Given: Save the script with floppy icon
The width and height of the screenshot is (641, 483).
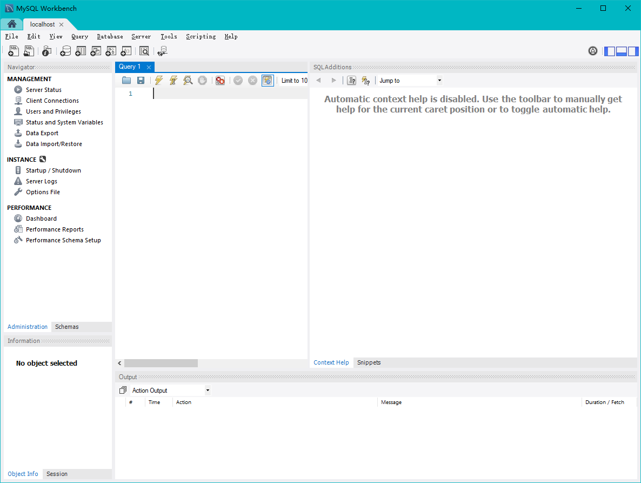Looking at the screenshot, I should pyautogui.click(x=141, y=81).
